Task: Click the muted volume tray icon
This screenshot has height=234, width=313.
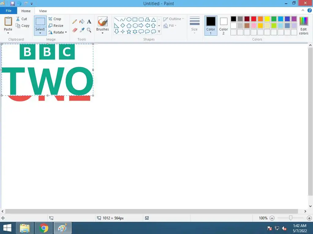Action: [x=284, y=228]
